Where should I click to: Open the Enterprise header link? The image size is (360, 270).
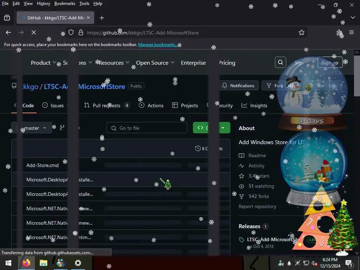(x=193, y=63)
